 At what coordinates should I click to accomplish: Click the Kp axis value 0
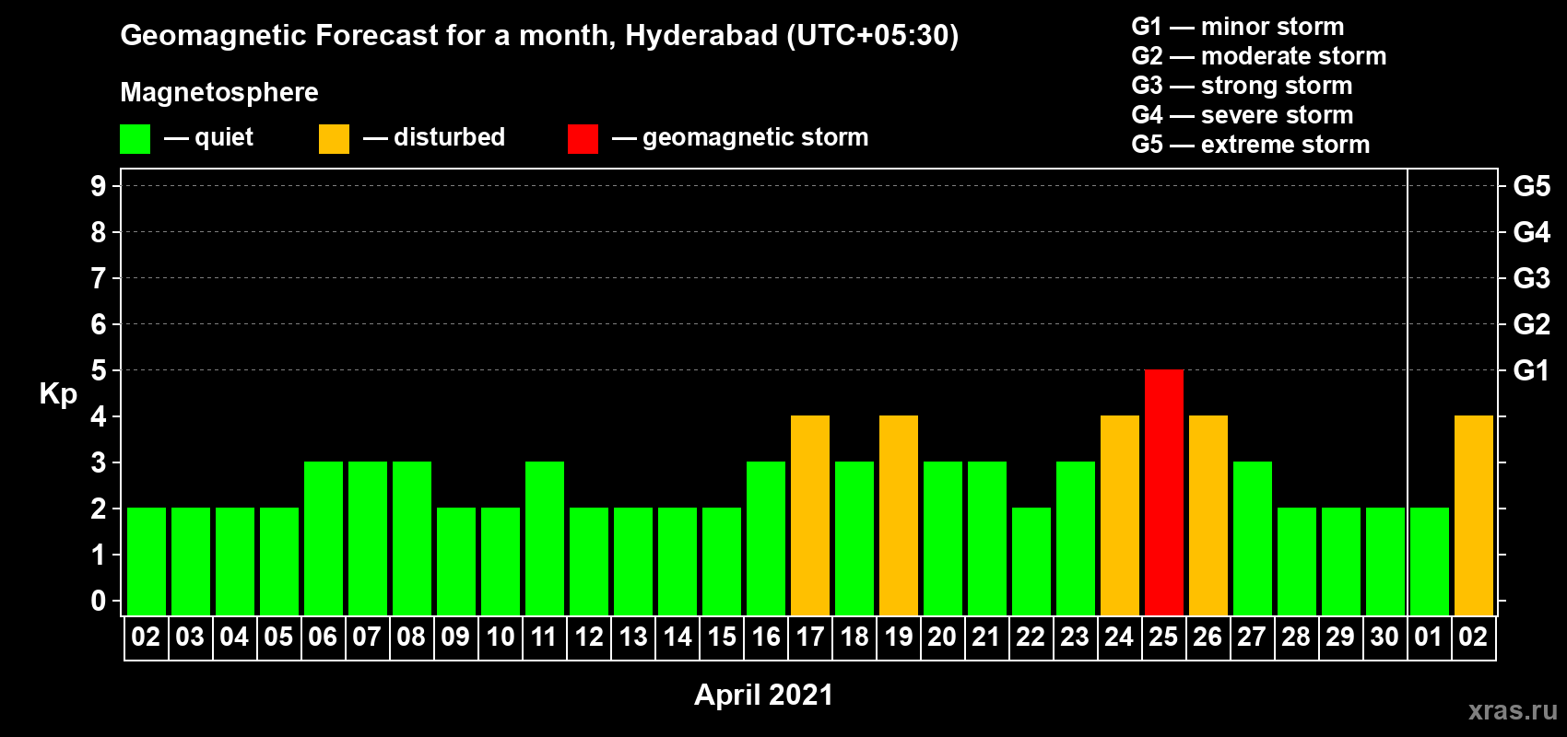[x=99, y=601]
